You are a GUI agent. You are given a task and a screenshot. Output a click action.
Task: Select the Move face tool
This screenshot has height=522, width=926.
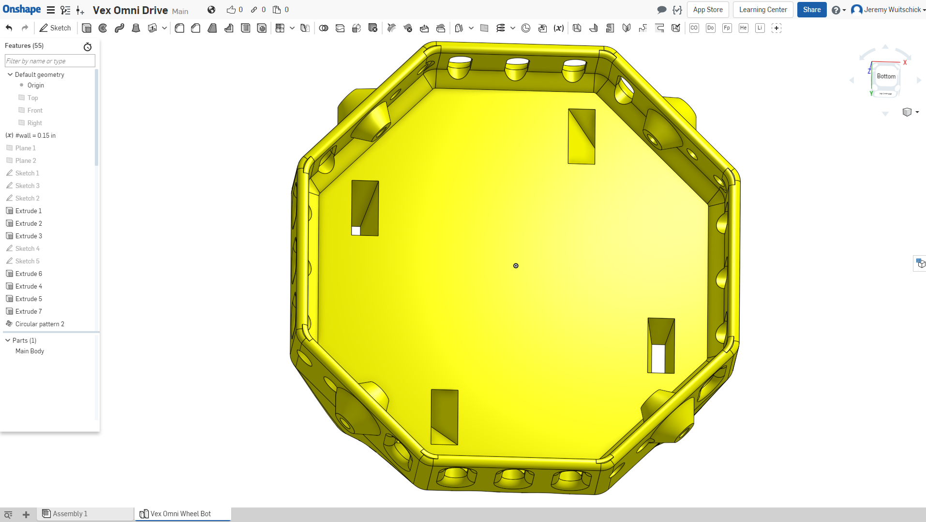(x=424, y=28)
